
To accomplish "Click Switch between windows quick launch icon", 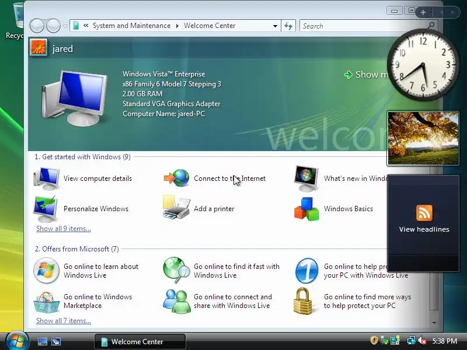I will click(56, 341).
